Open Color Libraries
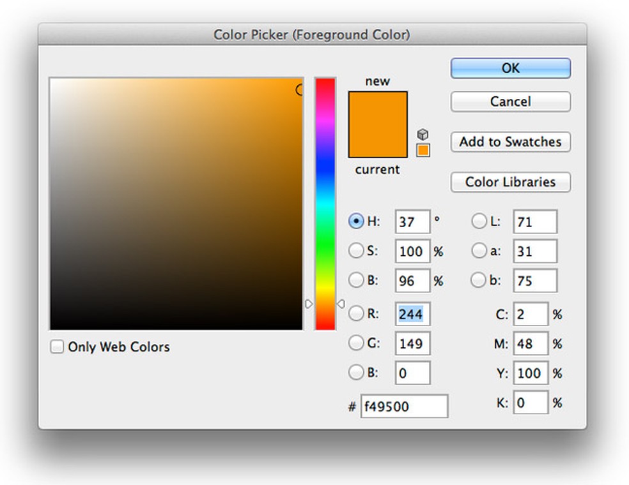This screenshot has width=629, height=485. [510, 182]
